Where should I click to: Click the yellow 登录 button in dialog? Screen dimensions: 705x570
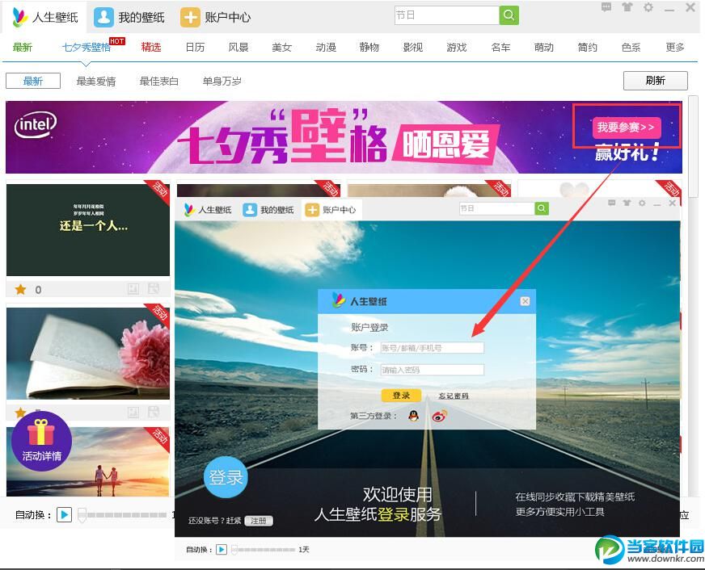[401, 396]
